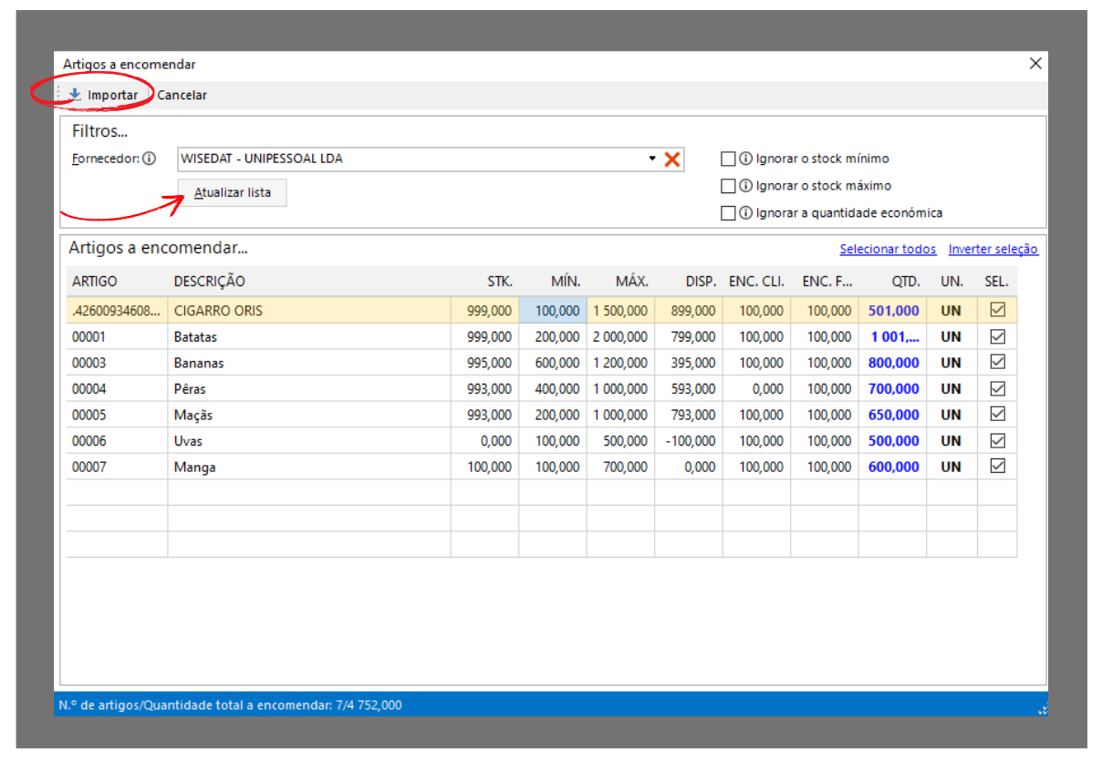Click the SEL. column header
This screenshot has width=1102, height=760.
coord(997,282)
